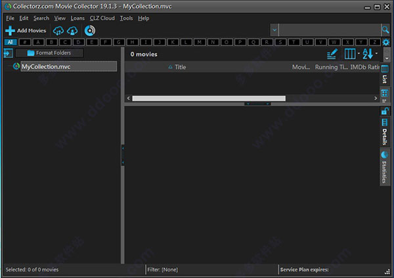Switch to the Images view tab
The image size is (394, 278).
pyautogui.click(x=384, y=96)
